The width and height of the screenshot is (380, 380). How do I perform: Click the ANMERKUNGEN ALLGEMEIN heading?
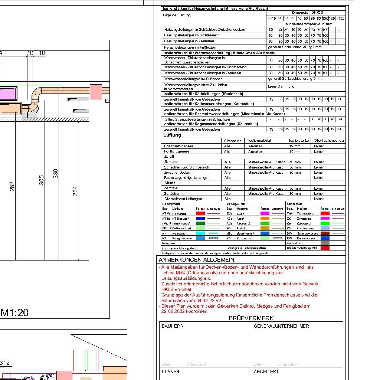197,260
